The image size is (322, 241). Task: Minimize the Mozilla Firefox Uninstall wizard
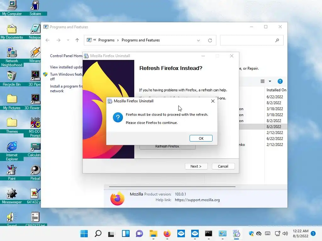tap(203, 56)
